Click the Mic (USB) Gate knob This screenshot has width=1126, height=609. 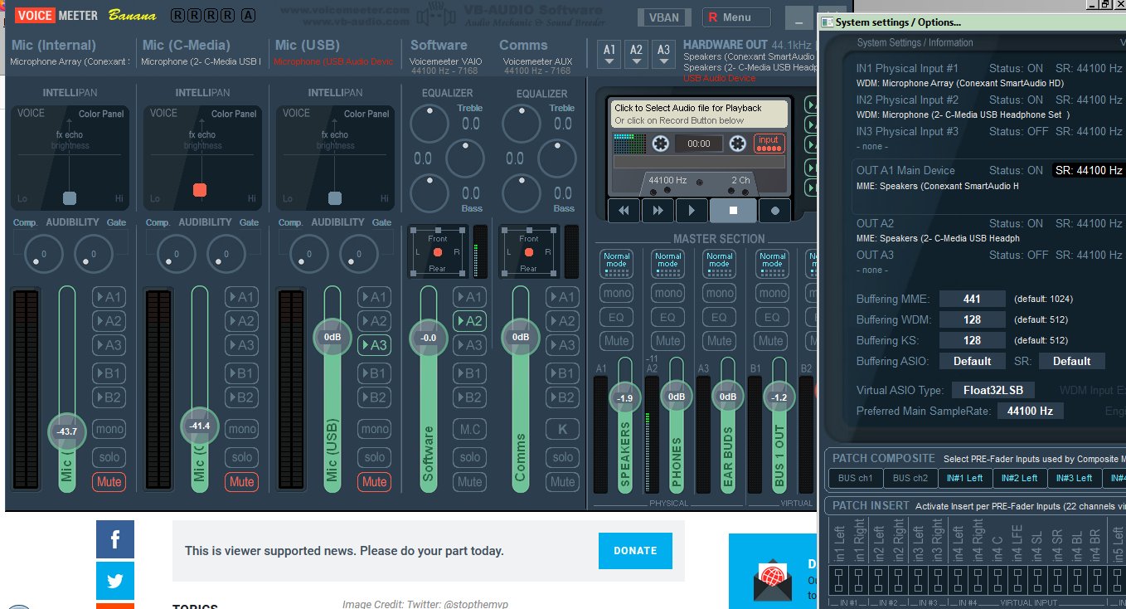pyautogui.click(x=358, y=254)
